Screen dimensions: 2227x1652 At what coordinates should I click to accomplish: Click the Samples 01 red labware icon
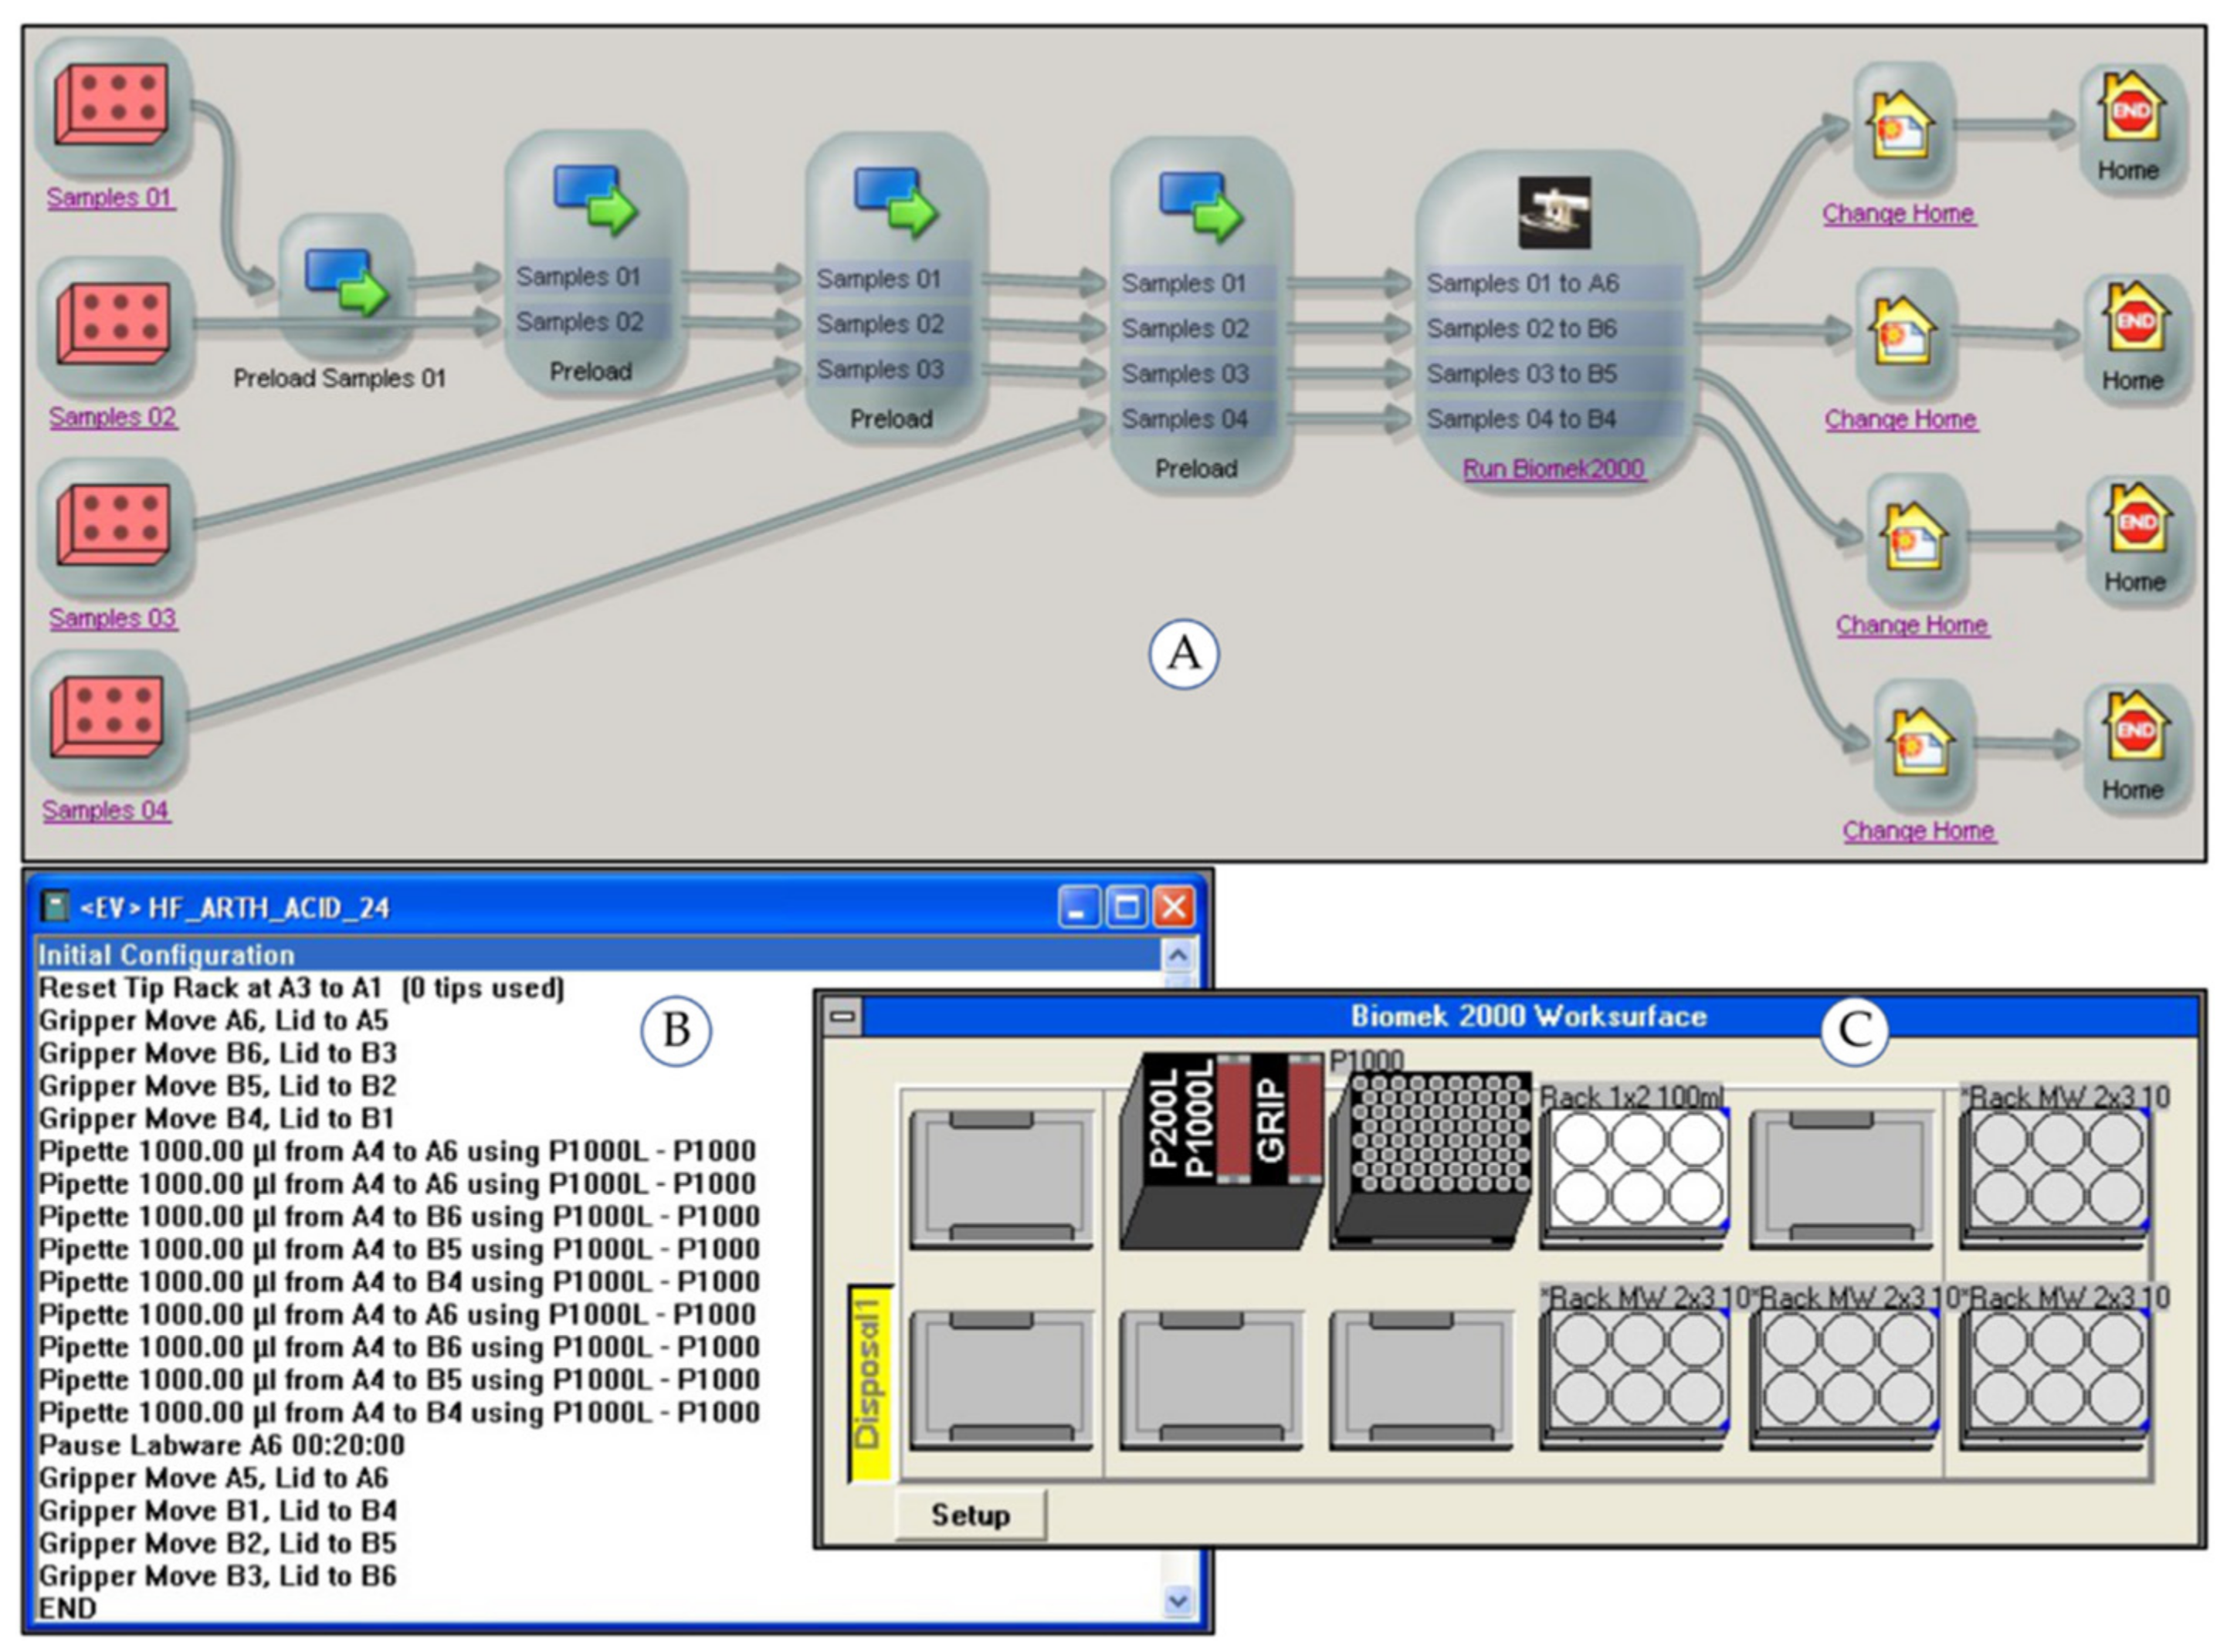pyautogui.click(x=111, y=104)
